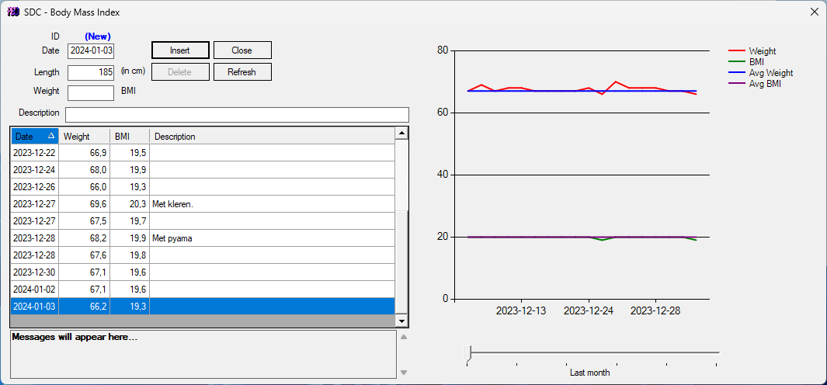Close the Body Mass Index window
This screenshot has width=827, height=385.
814,12
